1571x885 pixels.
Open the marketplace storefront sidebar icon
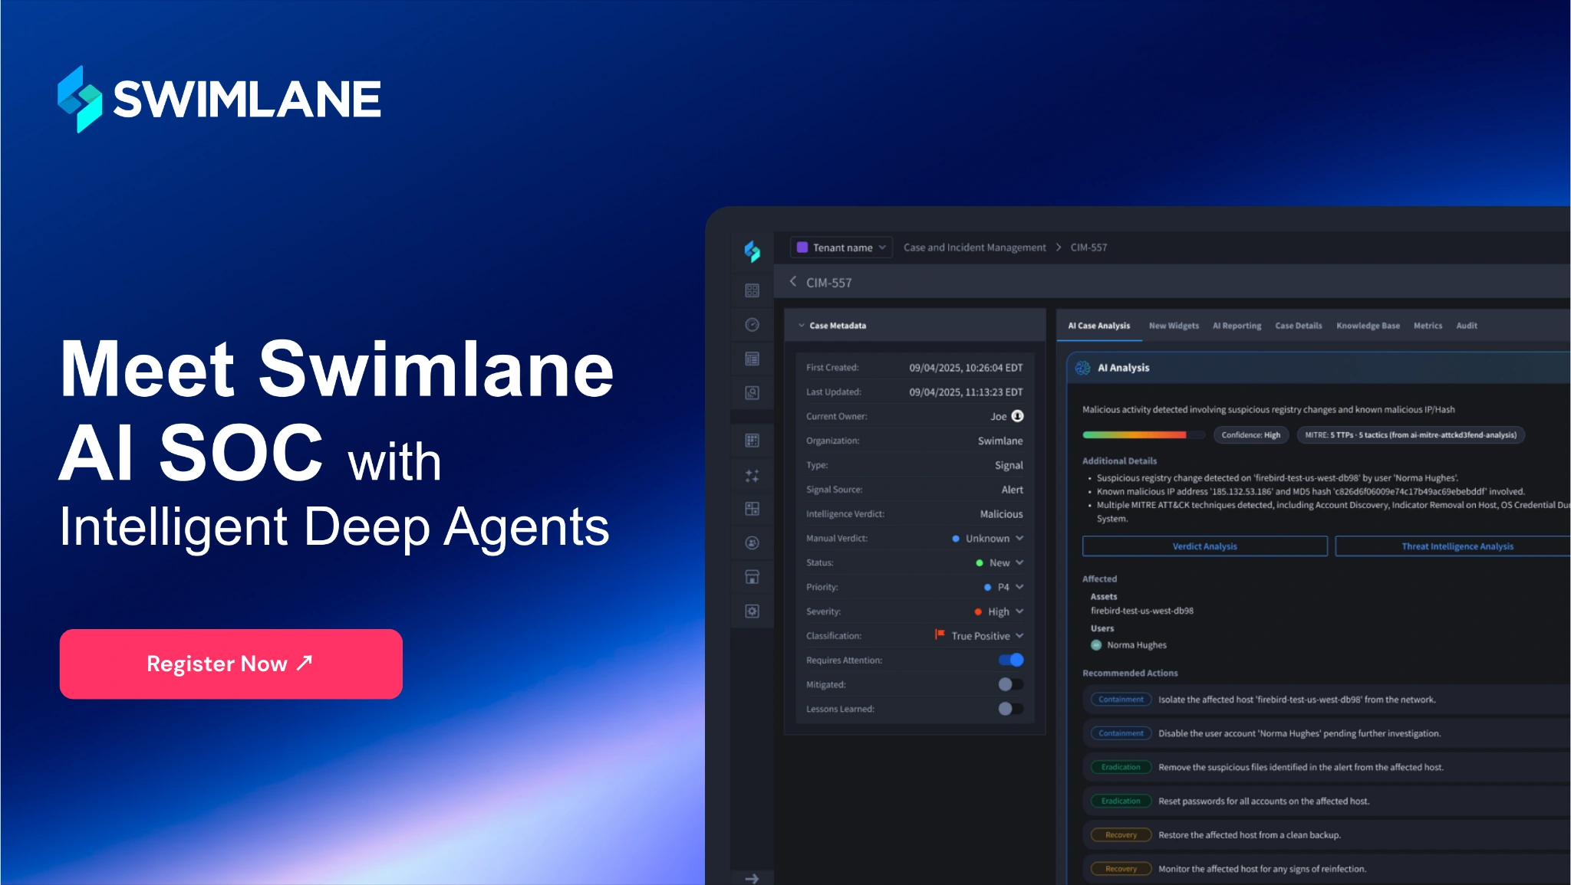click(x=752, y=577)
